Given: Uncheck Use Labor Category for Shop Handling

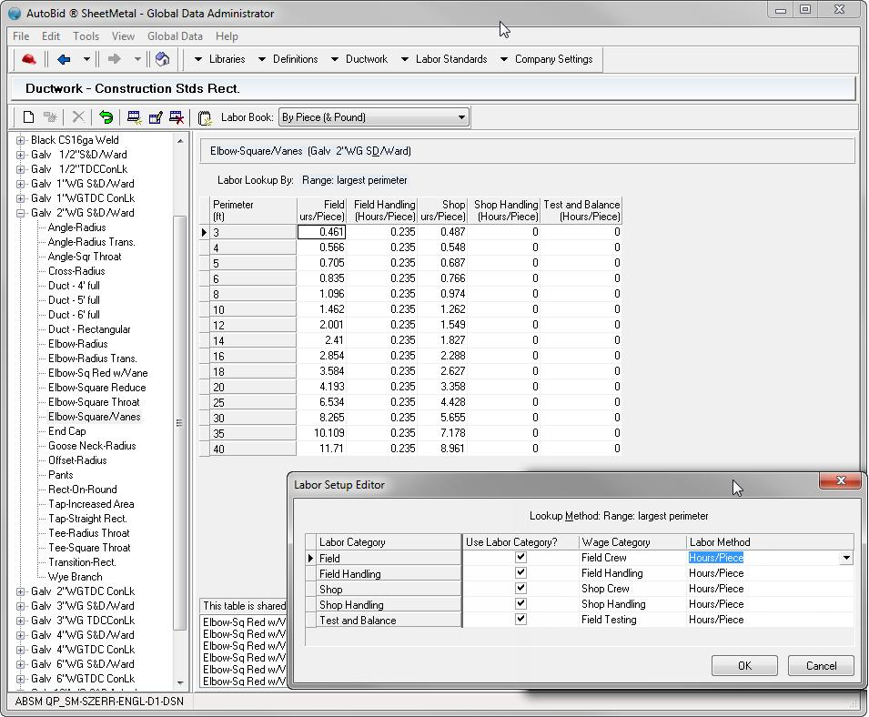Looking at the screenshot, I should click(520, 604).
